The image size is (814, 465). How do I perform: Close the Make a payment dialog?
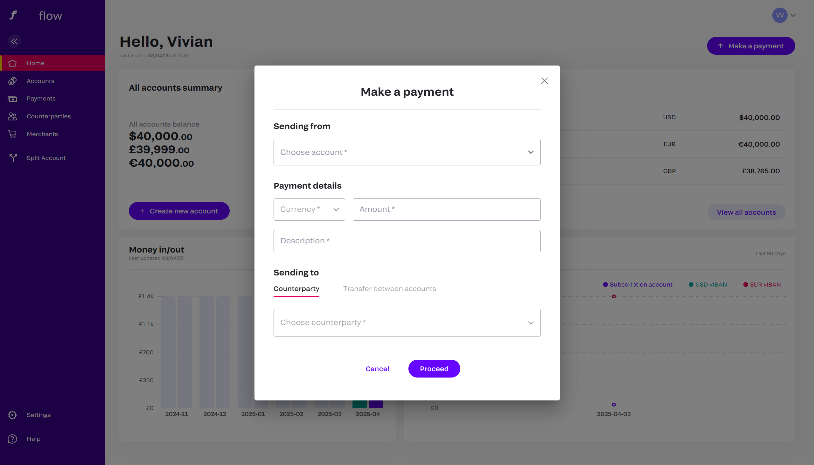[544, 81]
